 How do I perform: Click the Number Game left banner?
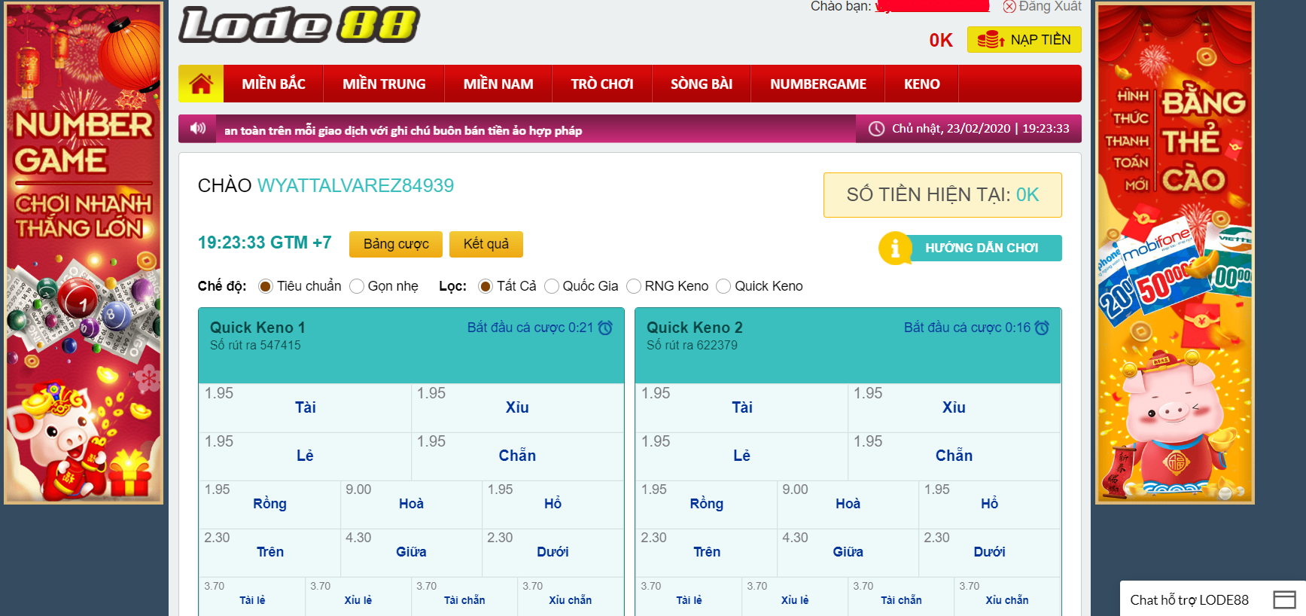point(84,253)
